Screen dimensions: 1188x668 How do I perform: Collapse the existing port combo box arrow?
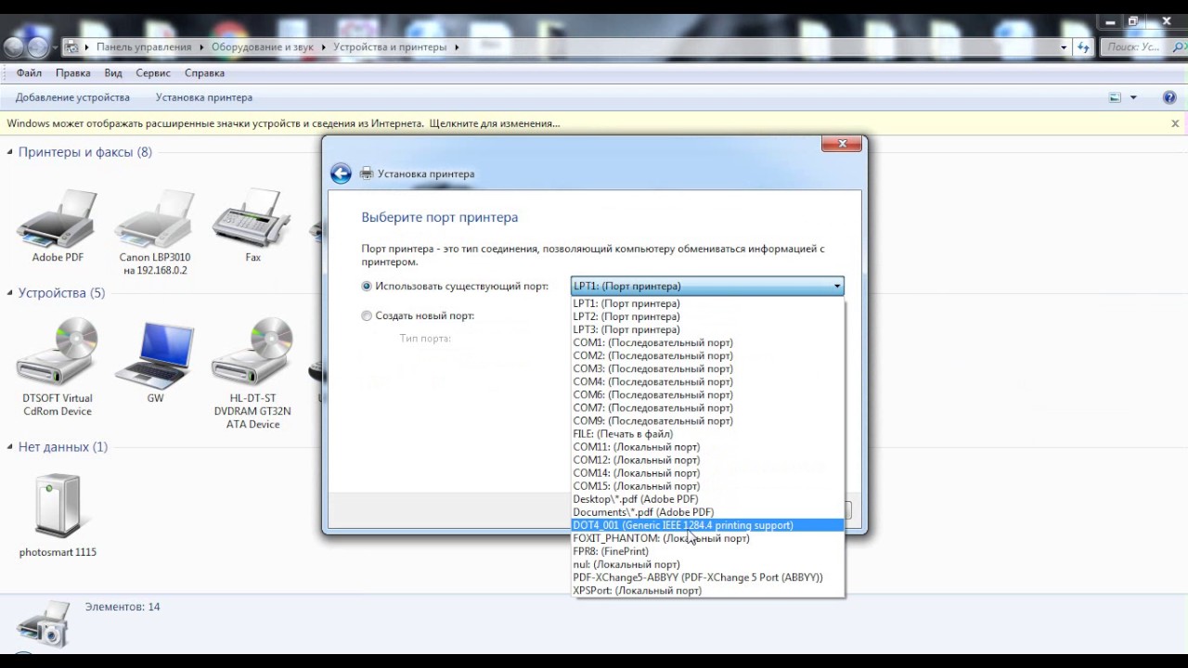point(837,287)
